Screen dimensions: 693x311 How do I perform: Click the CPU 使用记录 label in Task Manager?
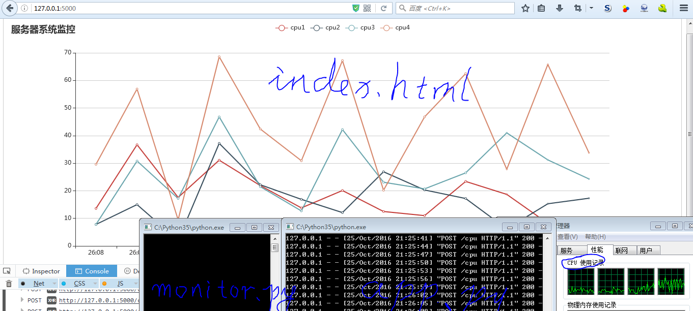586,263
